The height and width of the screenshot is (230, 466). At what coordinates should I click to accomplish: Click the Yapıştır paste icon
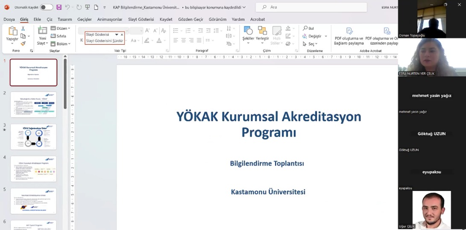[x=13, y=31]
